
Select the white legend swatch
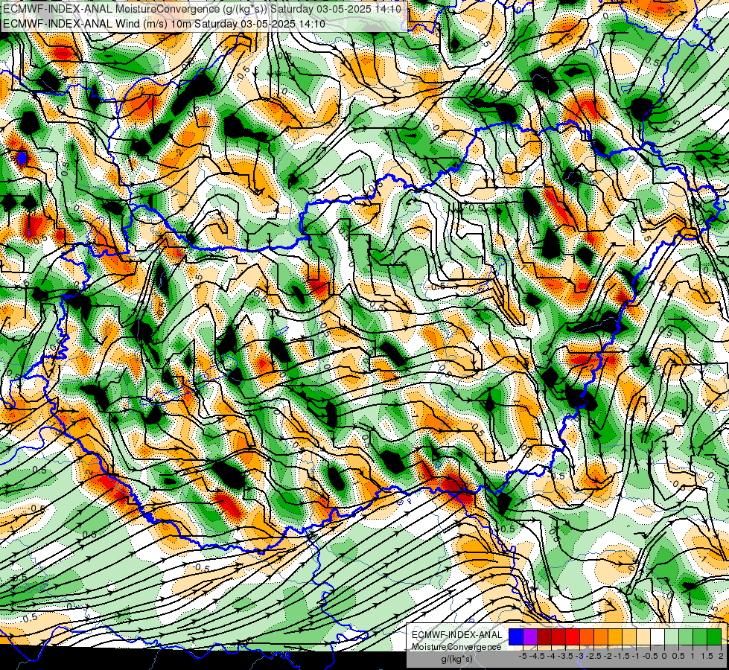658,636
